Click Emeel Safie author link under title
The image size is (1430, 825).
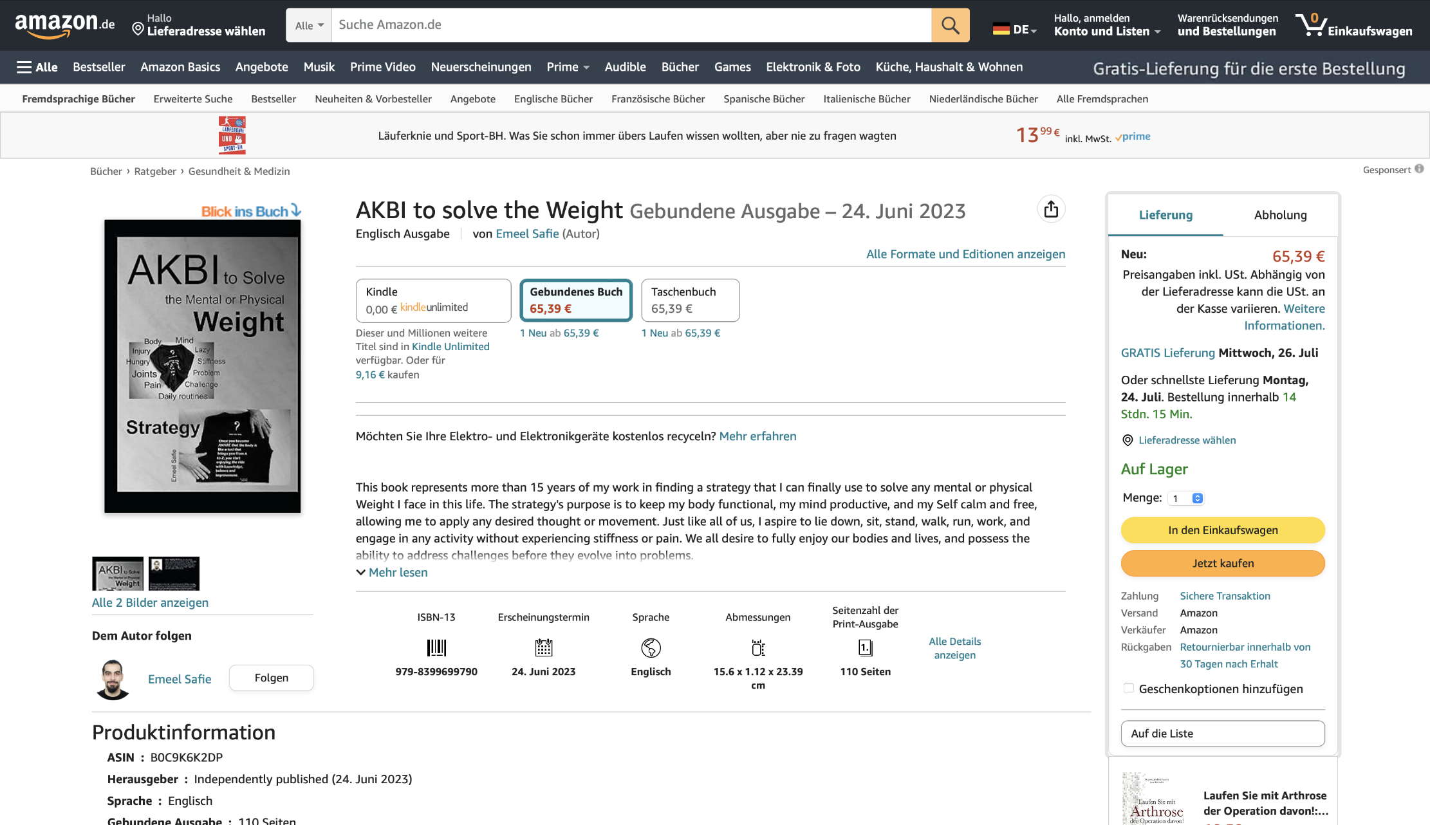527,234
